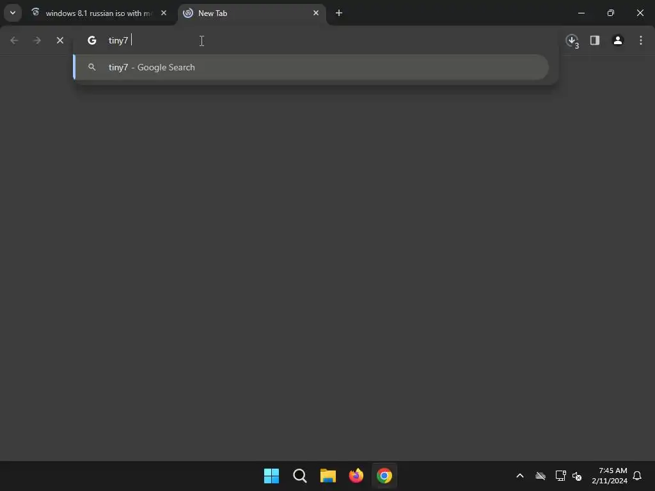The width and height of the screenshot is (655, 491).
Task: Click the address bar containing tiny7
Action: click(315, 40)
